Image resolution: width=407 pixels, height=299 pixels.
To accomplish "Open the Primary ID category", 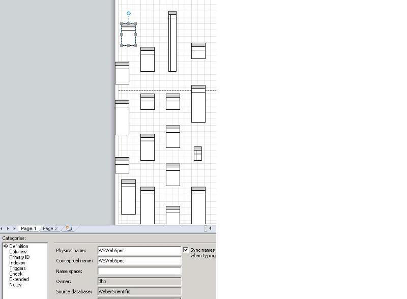I will point(19,257).
